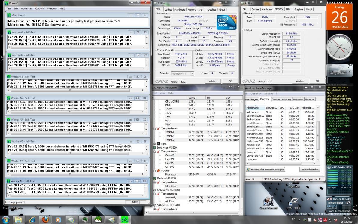Switch to Task Manager's monitor icon on the taskbar
Image resolution: width=358 pixels, height=224 pixels.
[x=85, y=220]
